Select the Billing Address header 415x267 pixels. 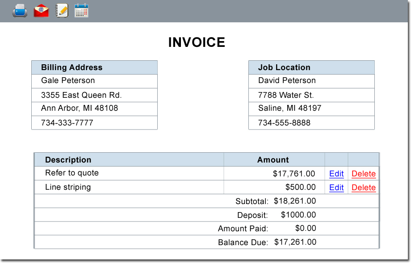pyautogui.click(x=72, y=67)
